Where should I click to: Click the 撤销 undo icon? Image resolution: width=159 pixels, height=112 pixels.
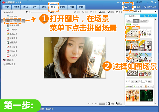click(75, 12)
